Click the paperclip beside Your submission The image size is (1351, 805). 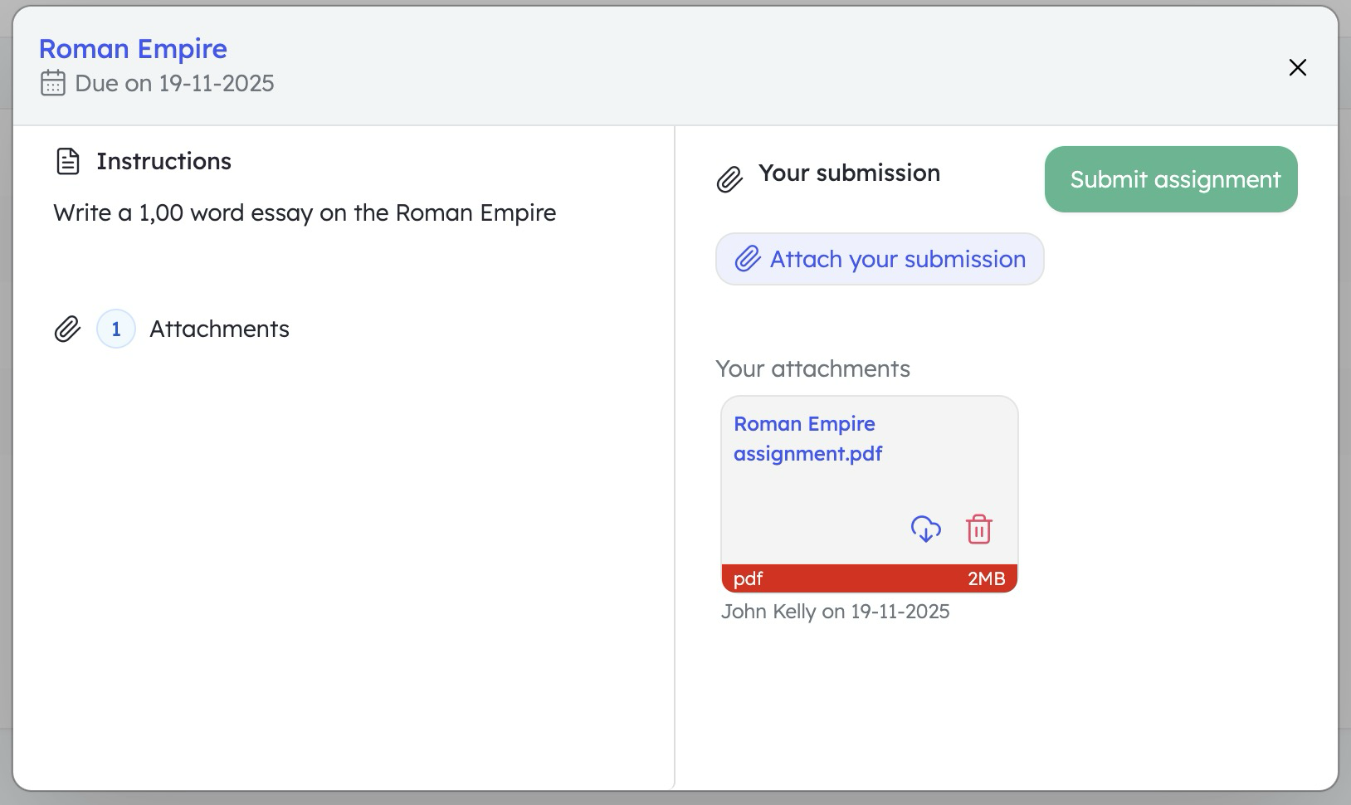tap(729, 179)
